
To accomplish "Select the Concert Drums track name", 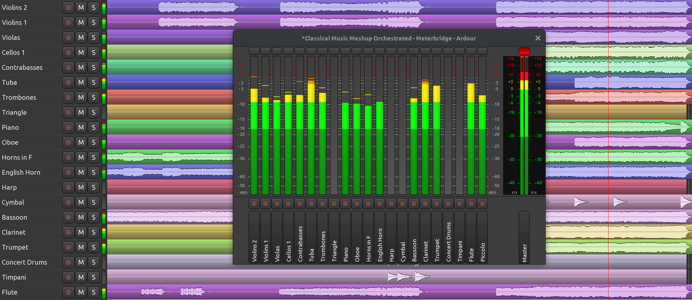I will pyautogui.click(x=24, y=262).
